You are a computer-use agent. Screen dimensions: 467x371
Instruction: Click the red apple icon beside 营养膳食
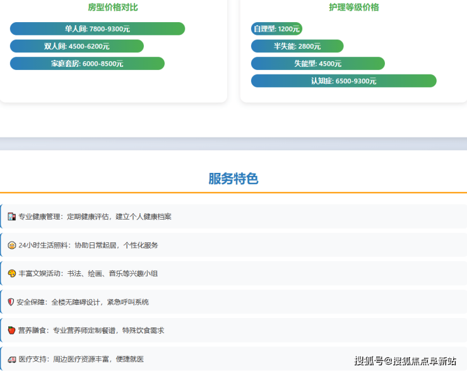click(11, 331)
